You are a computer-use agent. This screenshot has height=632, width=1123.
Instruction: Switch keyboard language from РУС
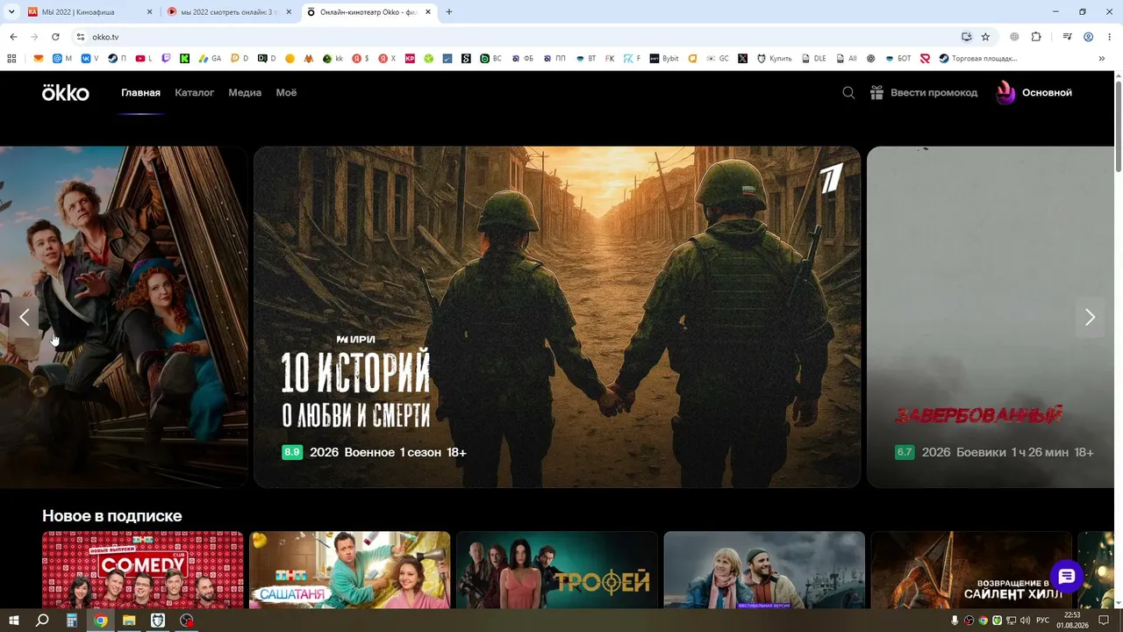pyautogui.click(x=1043, y=621)
